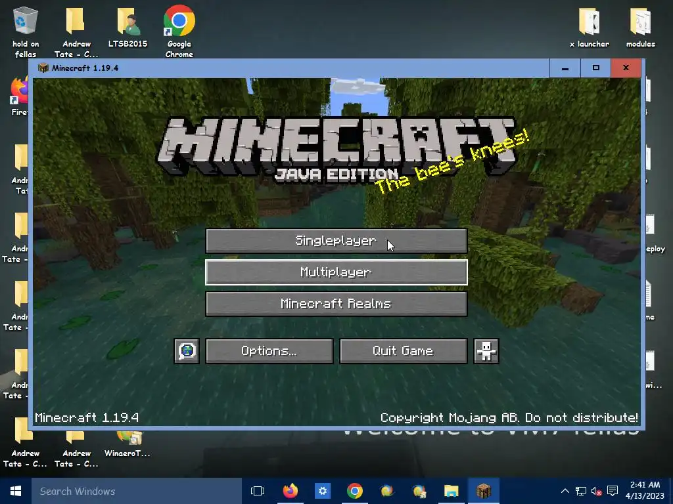This screenshot has height=504, width=673.
Task: Close the Minecraft 1.19.4 window
Action: click(x=626, y=68)
